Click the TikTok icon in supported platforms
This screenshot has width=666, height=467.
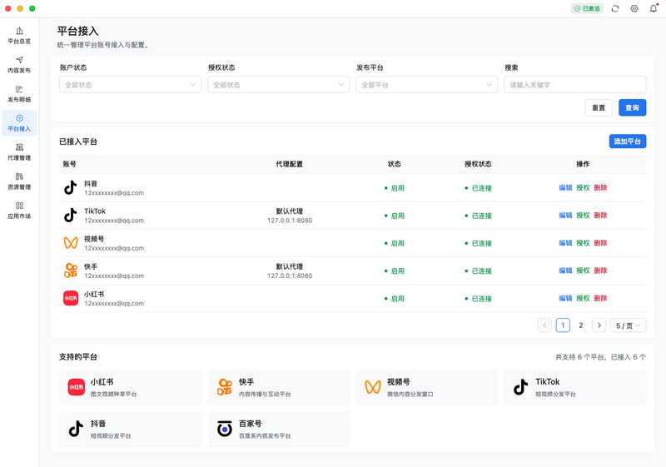tap(521, 387)
